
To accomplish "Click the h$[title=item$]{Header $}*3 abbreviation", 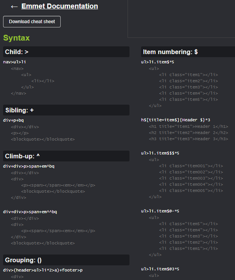I will point(175,120).
